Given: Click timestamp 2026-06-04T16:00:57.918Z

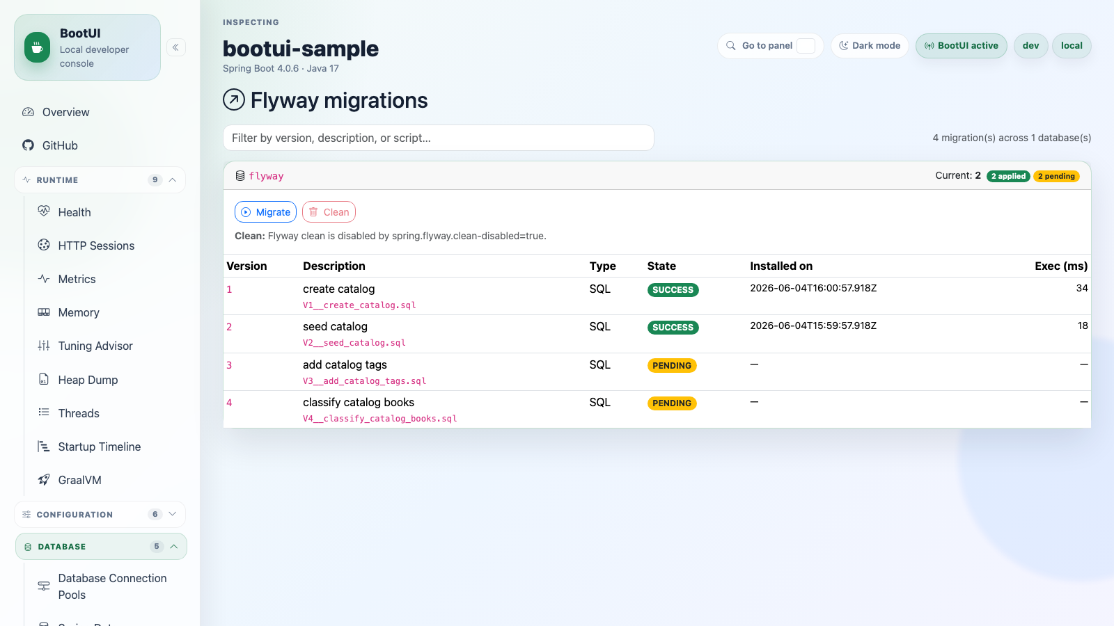Looking at the screenshot, I should 813,288.
